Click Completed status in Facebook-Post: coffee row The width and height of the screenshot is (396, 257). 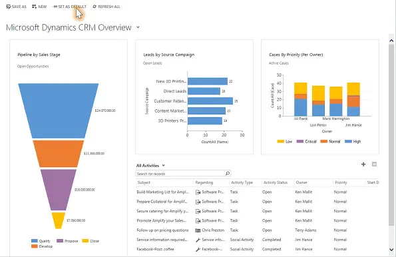272,249
